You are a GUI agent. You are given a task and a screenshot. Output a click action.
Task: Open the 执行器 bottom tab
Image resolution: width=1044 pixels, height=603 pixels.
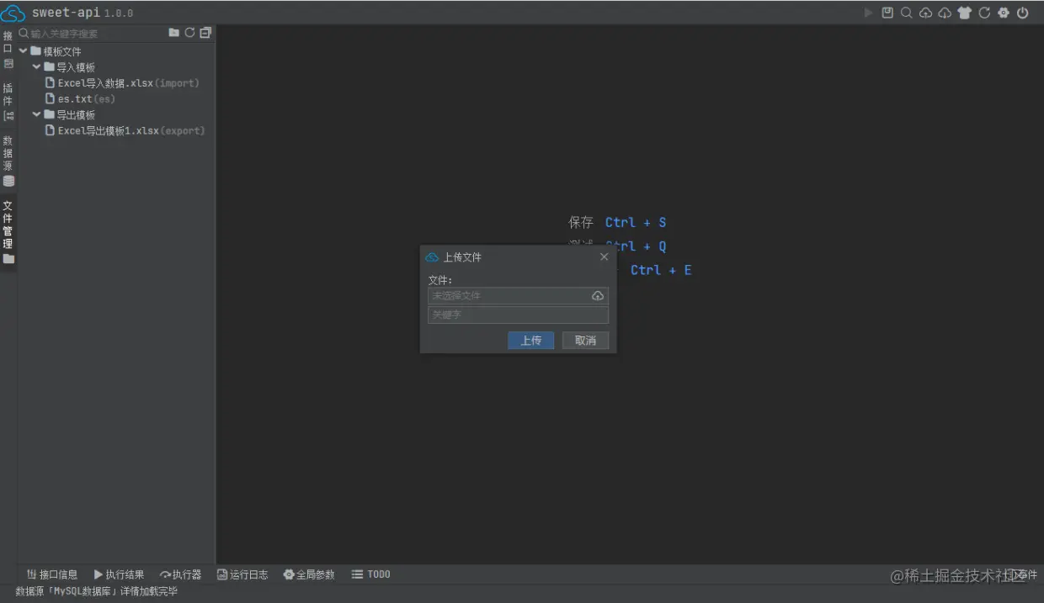click(x=181, y=574)
